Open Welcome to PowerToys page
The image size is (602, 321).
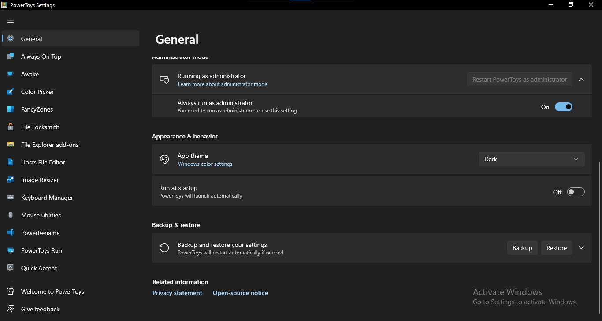[71, 291]
